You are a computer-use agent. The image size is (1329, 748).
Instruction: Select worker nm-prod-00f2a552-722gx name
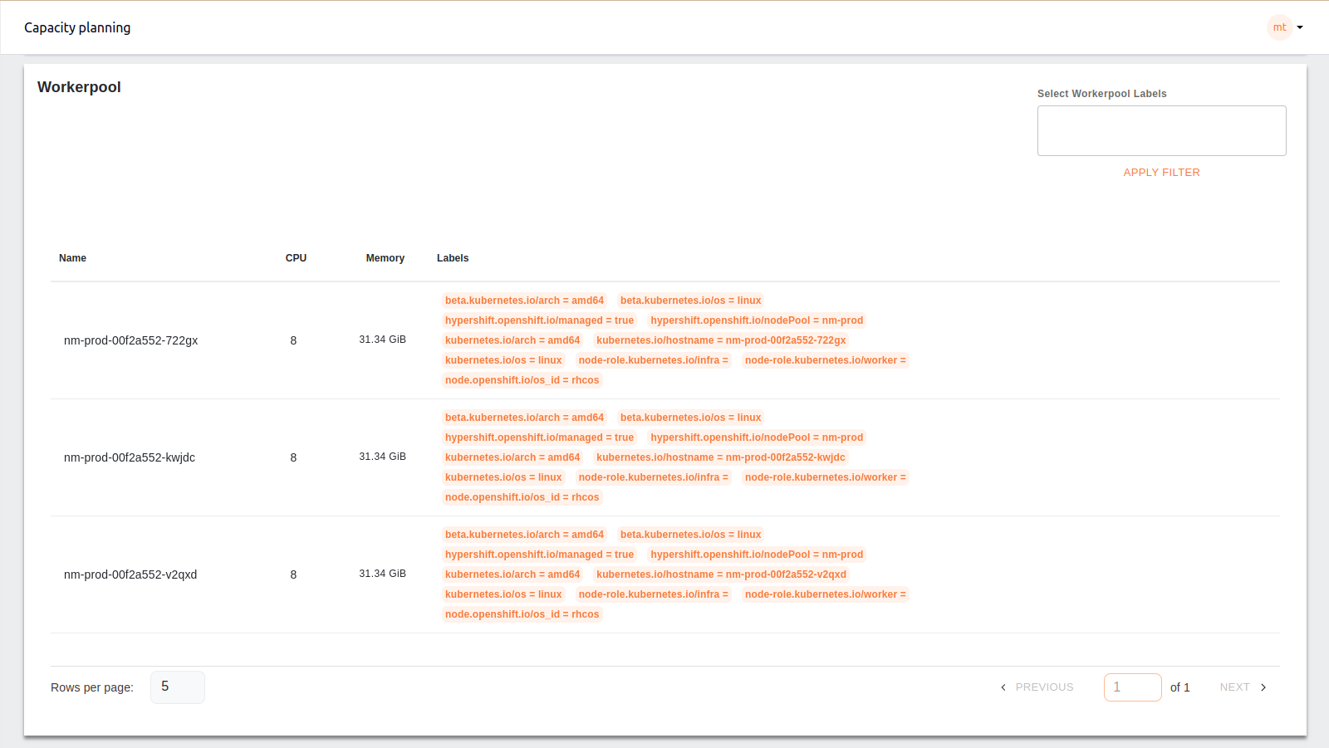click(x=130, y=340)
